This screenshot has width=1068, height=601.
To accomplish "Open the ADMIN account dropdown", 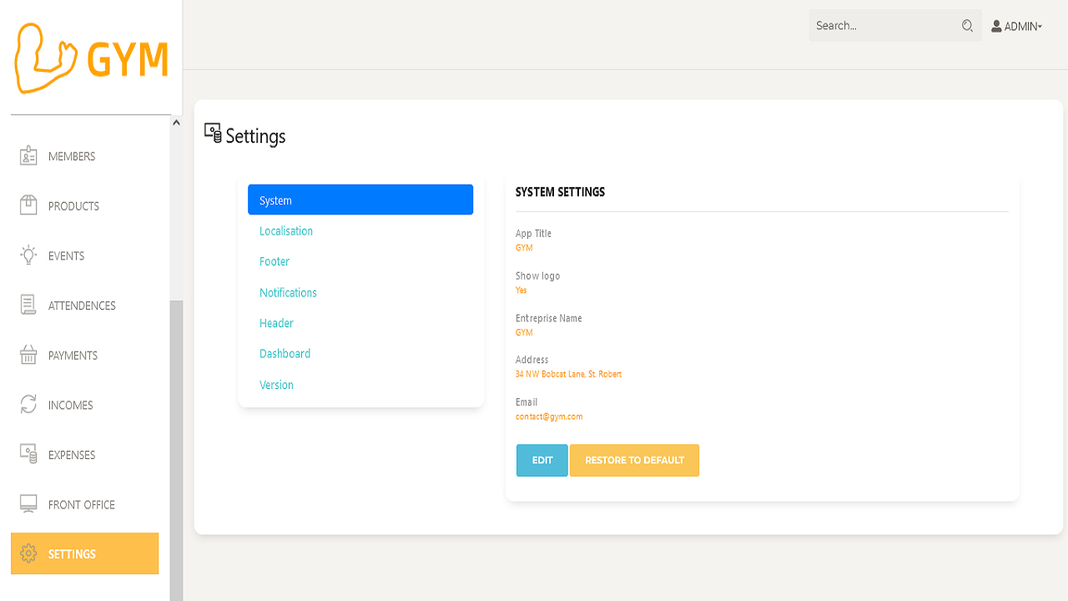I will click(x=1016, y=26).
